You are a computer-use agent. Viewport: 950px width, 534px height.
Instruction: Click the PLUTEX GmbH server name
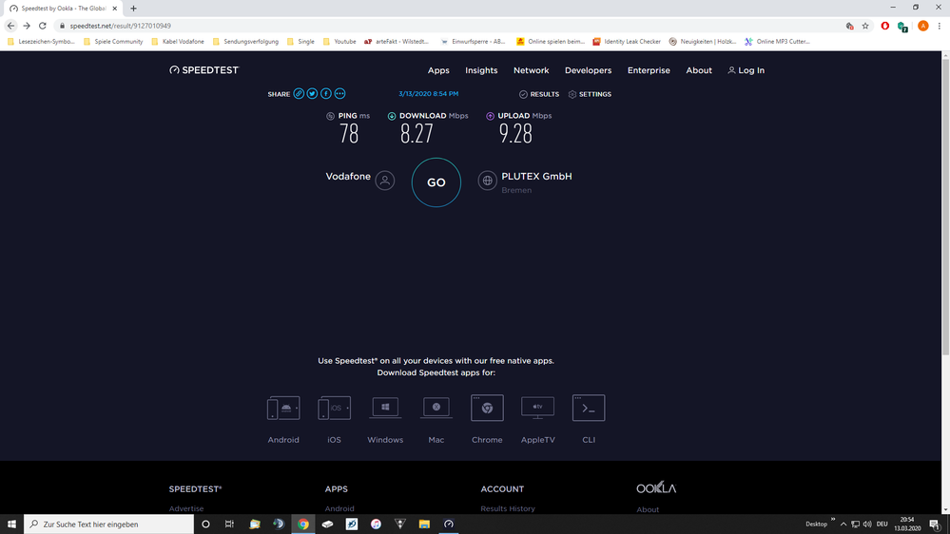click(536, 176)
